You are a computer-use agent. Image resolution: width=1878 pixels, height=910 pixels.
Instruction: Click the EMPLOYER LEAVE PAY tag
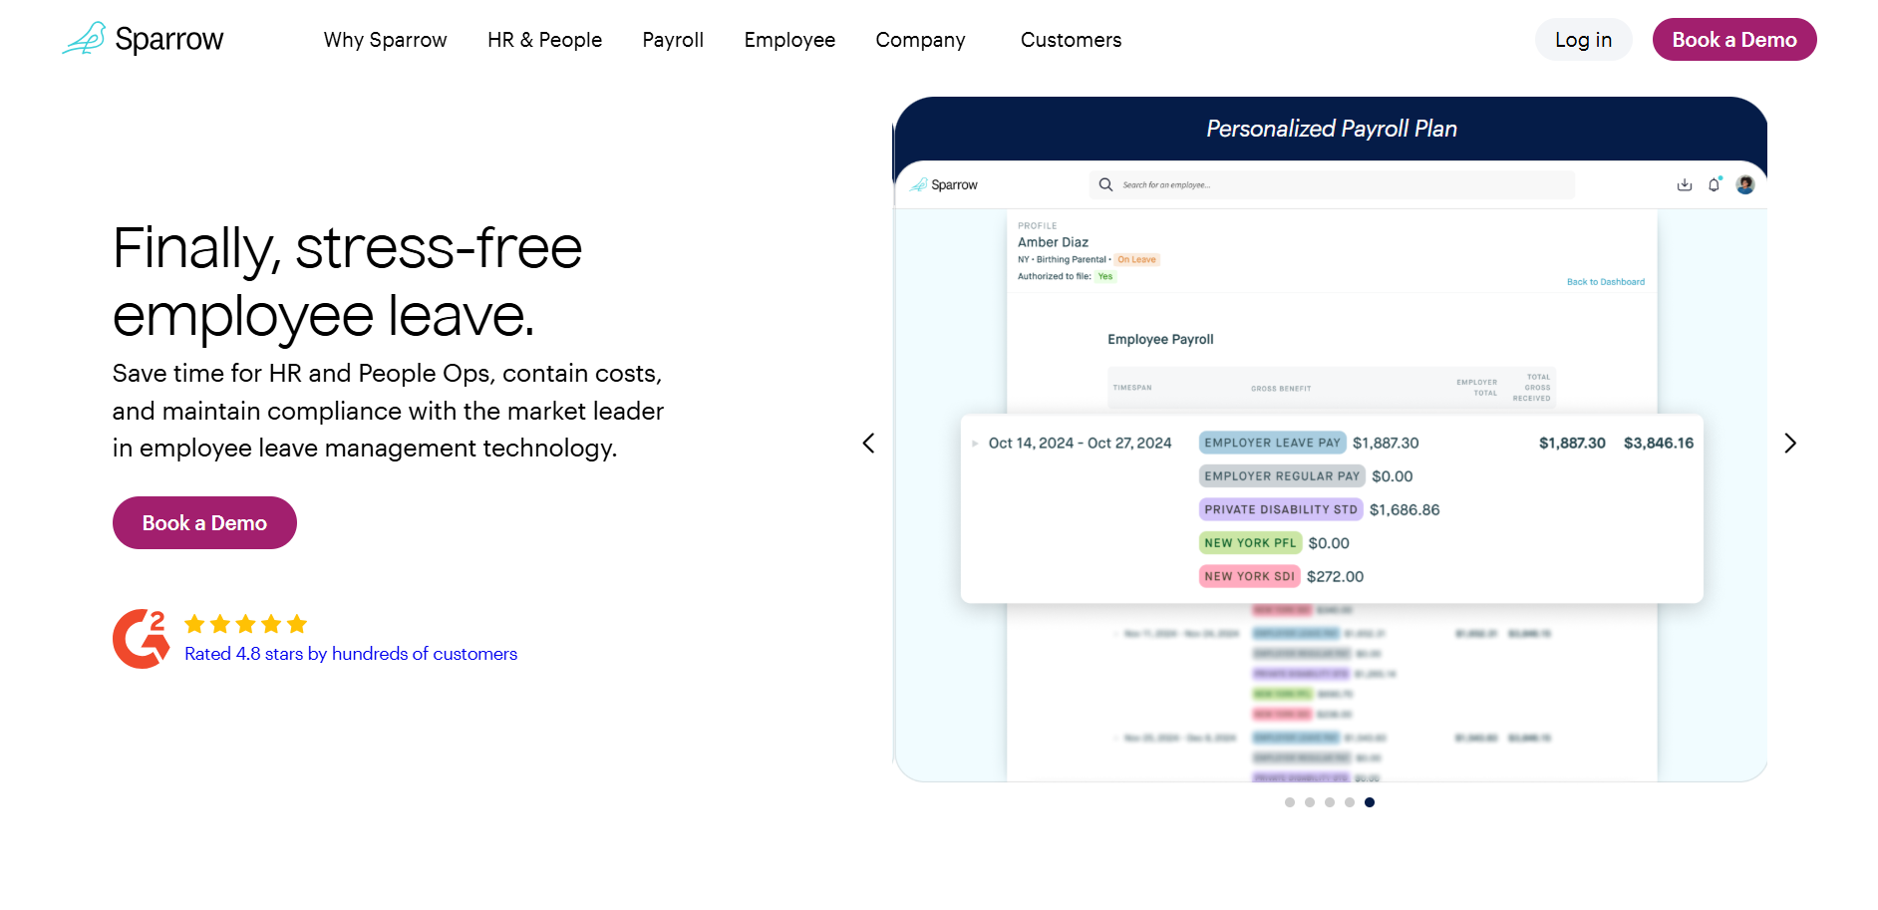tap(1272, 443)
